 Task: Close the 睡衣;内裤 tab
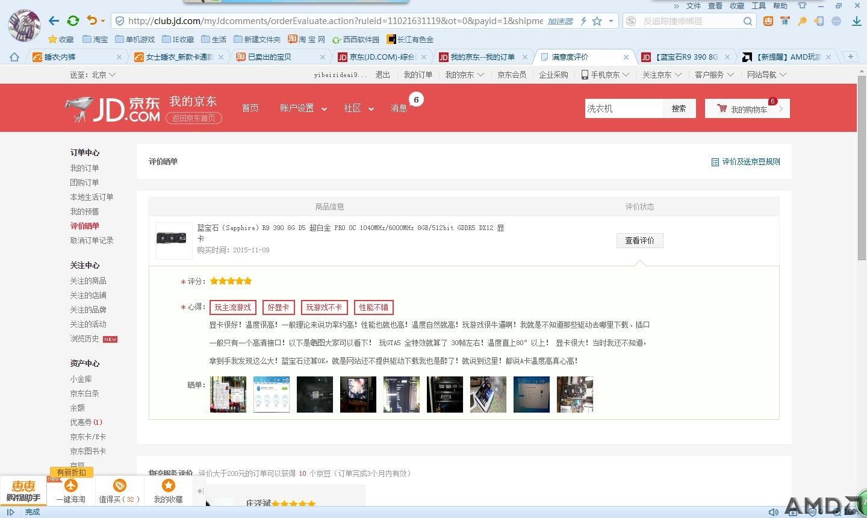[x=119, y=57]
